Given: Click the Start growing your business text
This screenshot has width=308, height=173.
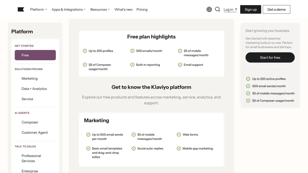Looking at the screenshot, I should [x=267, y=31].
